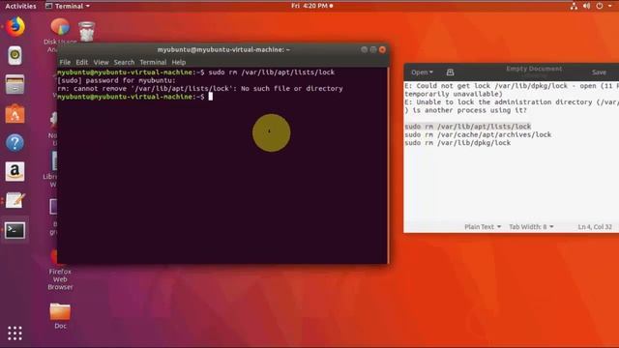Open the View menu in Terminal

pyautogui.click(x=101, y=62)
